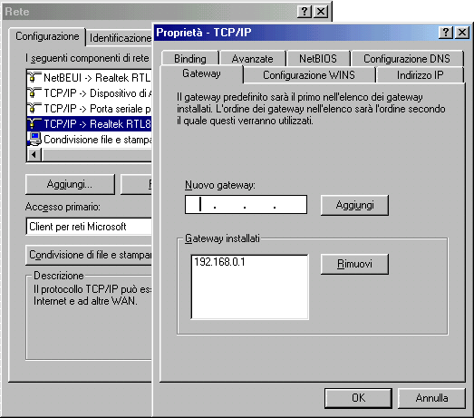Click the Rimuovi button
The height and width of the screenshot is (418, 474).
[354, 264]
